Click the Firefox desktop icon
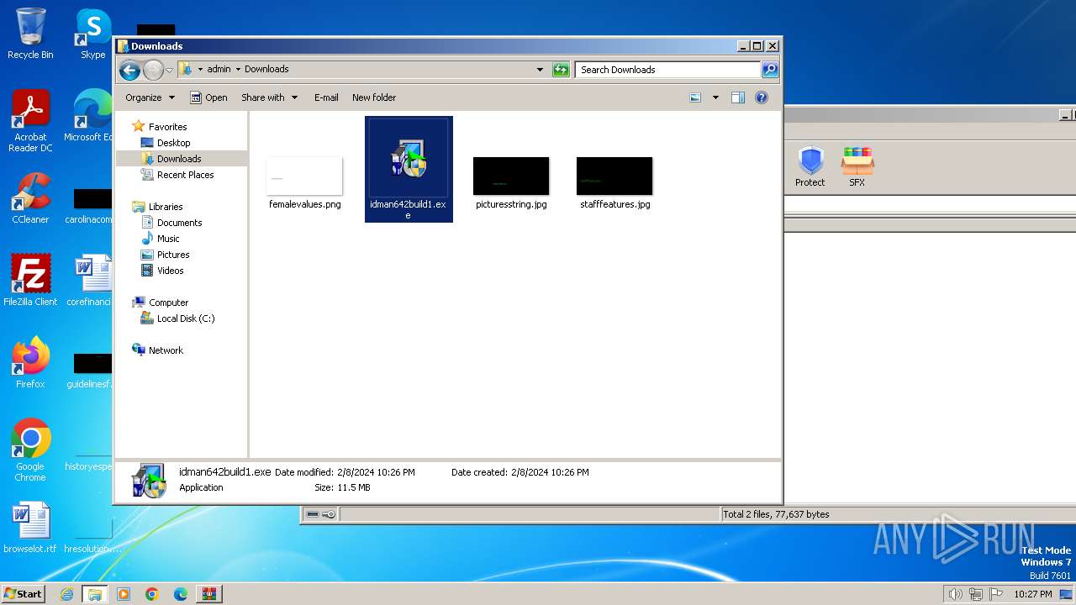 point(30,363)
